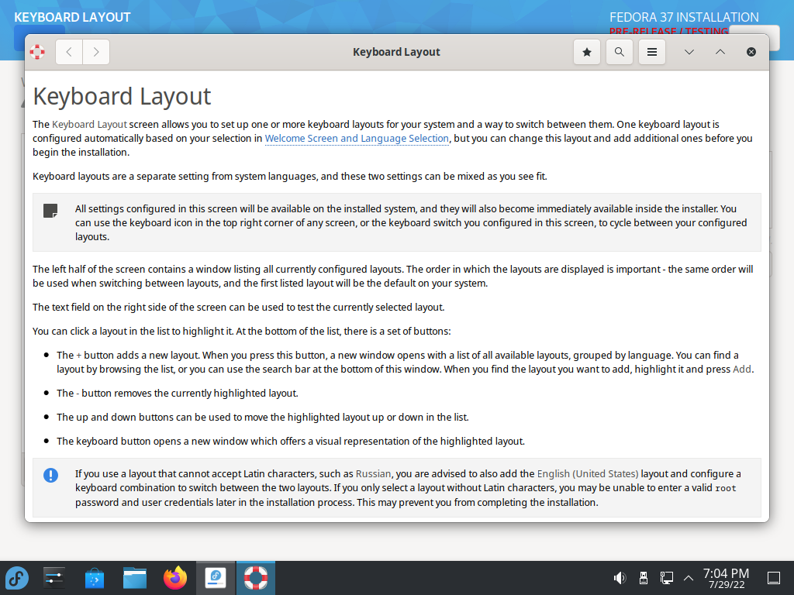
Task: Bookmark this help page with star icon
Action: coord(587,52)
